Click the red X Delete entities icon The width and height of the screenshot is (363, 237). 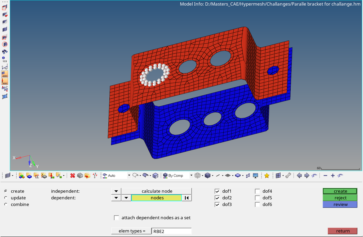[72, 176]
